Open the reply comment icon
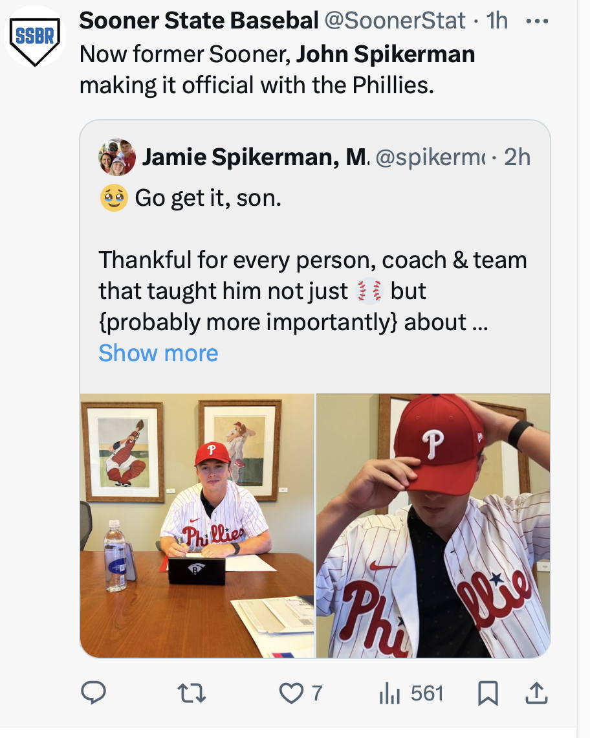This screenshot has height=738, width=590. coord(93,693)
